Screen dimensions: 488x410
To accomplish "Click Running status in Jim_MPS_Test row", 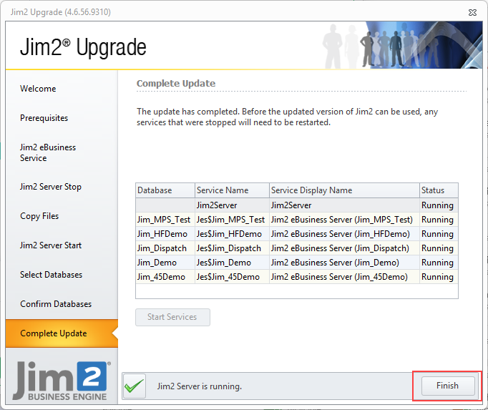I will coord(439,220).
